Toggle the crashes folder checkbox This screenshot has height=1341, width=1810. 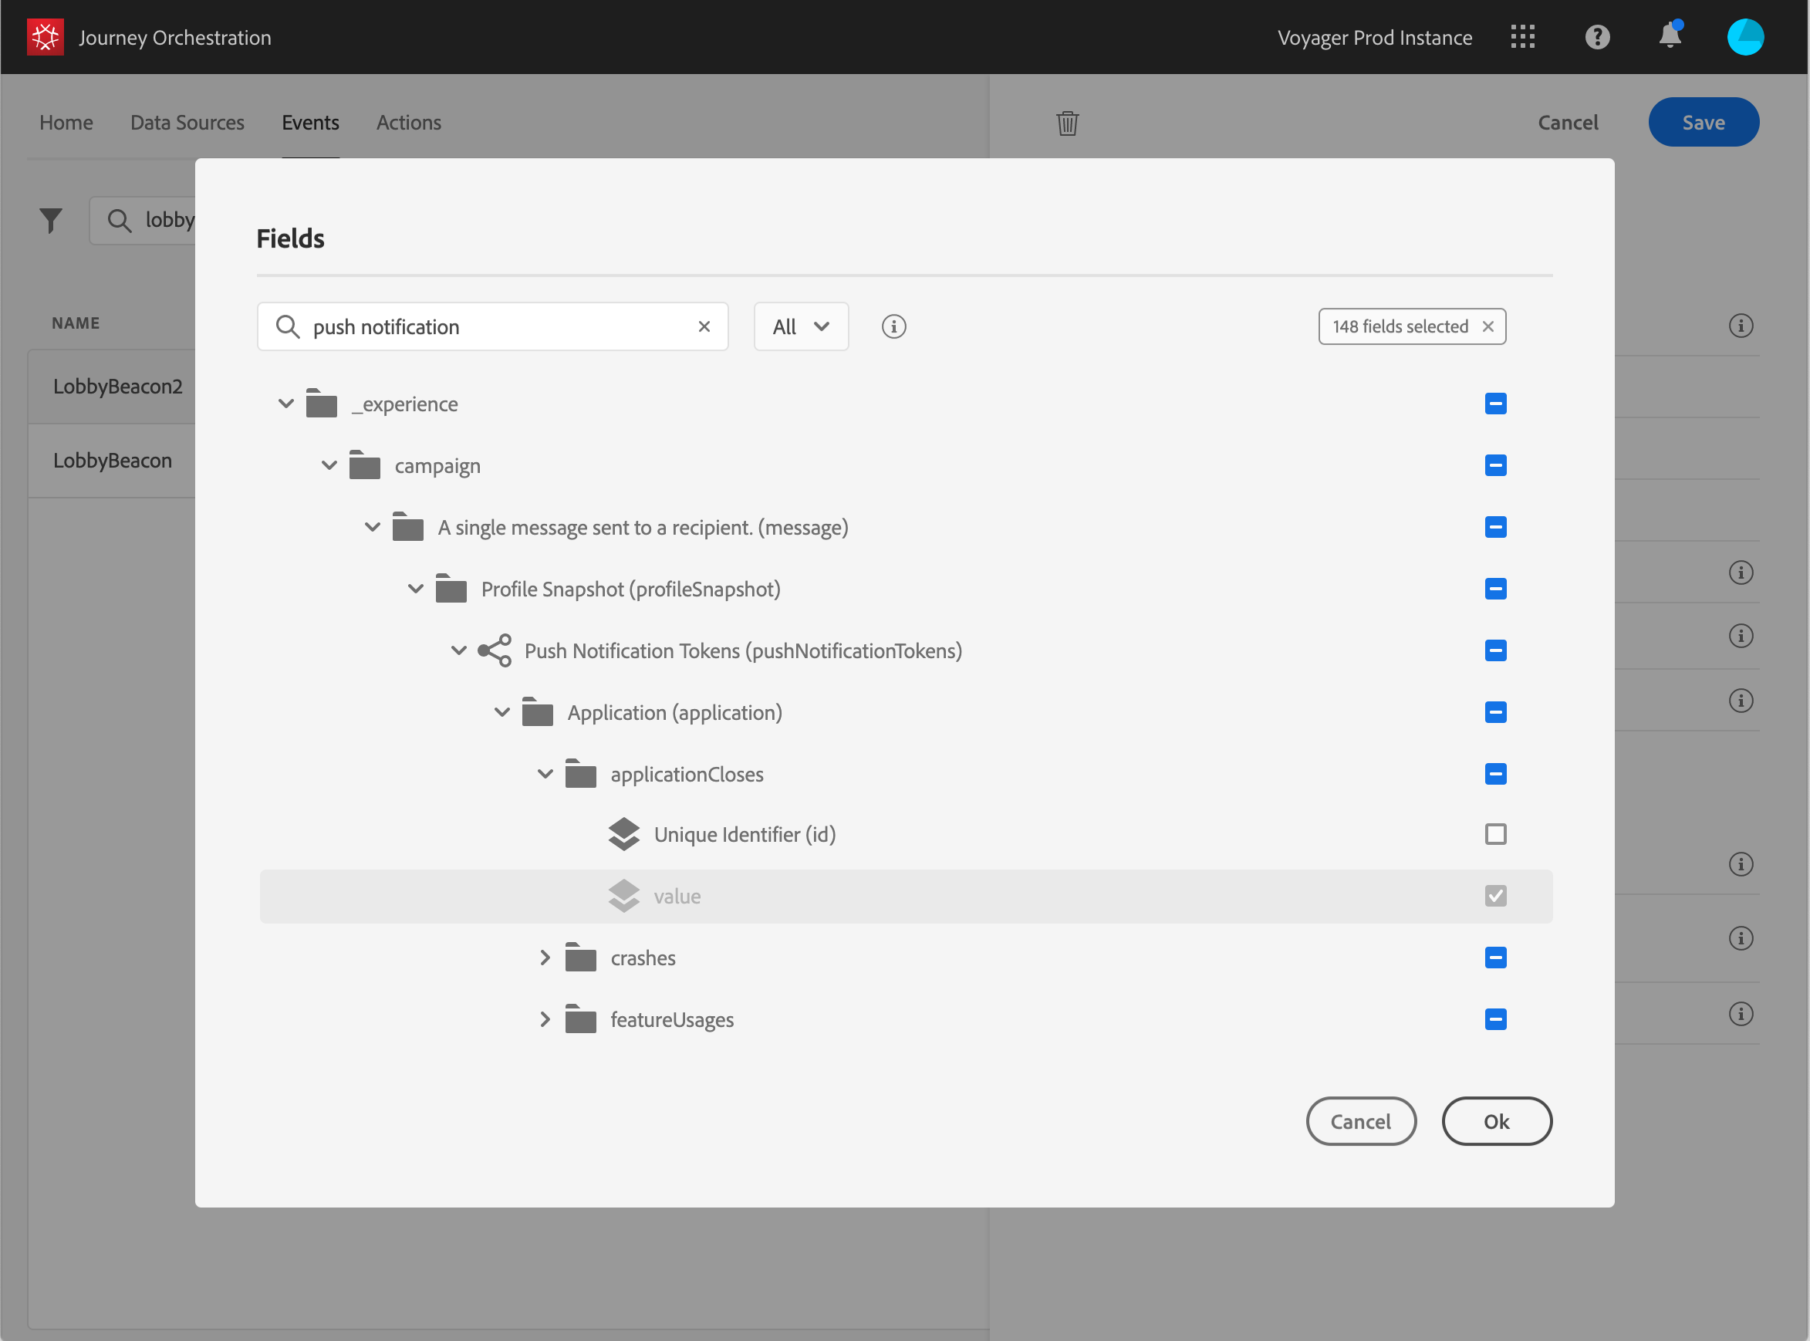tap(1494, 957)
